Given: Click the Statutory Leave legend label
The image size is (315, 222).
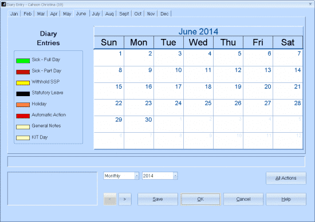Looking at the screenshot, I should click(48, 93).
